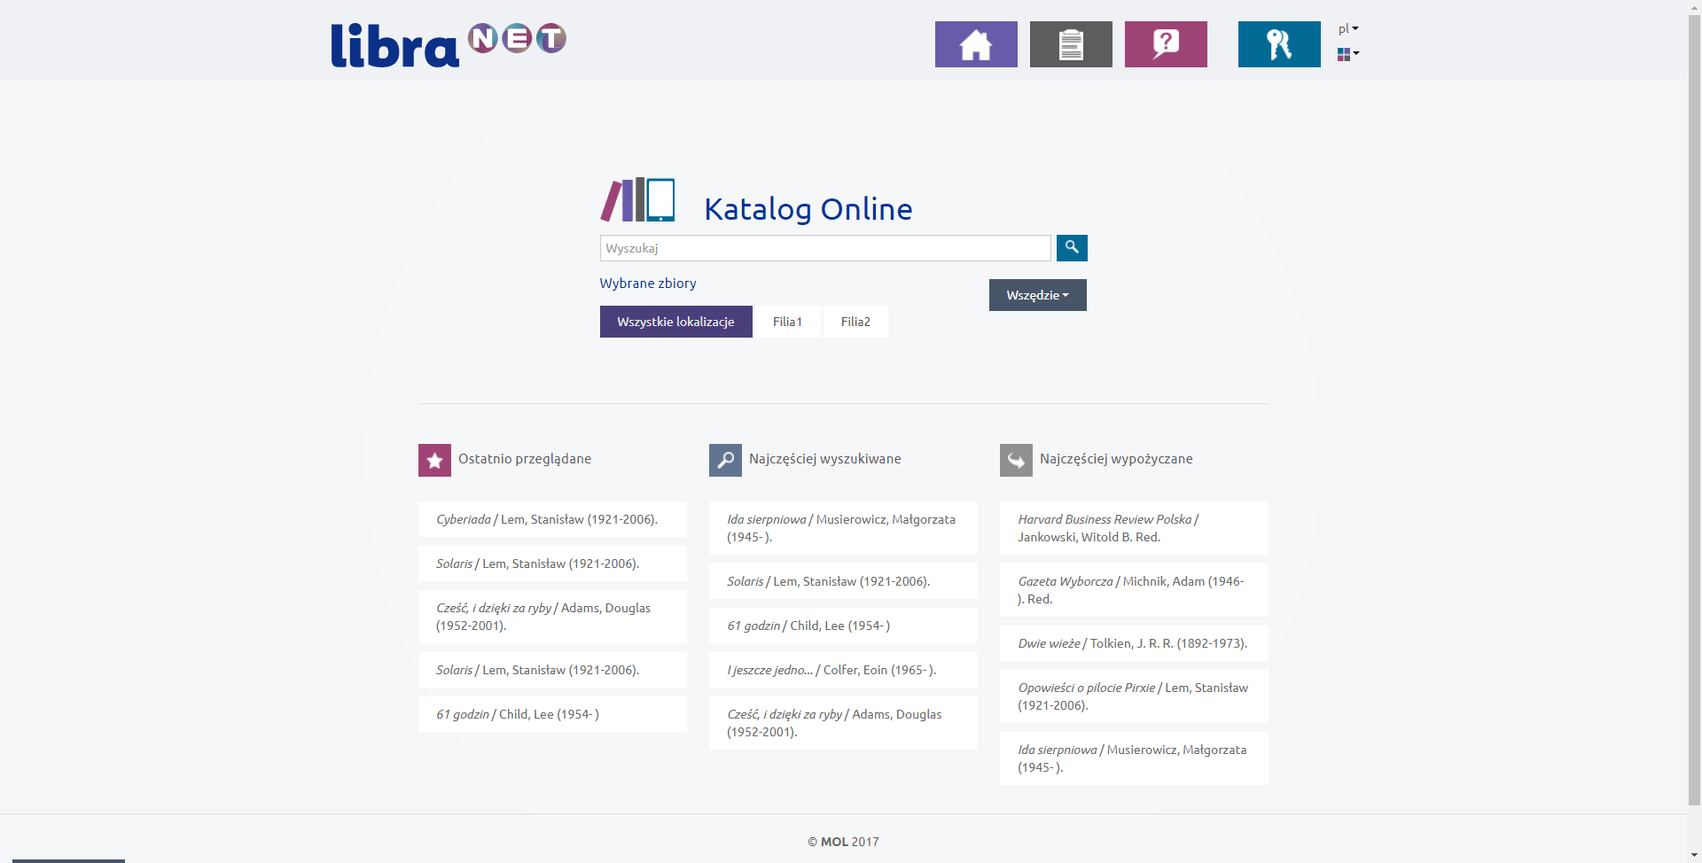1702x863 pixels.
Task: Go to home page via house icon
Action: pos(976,44)
